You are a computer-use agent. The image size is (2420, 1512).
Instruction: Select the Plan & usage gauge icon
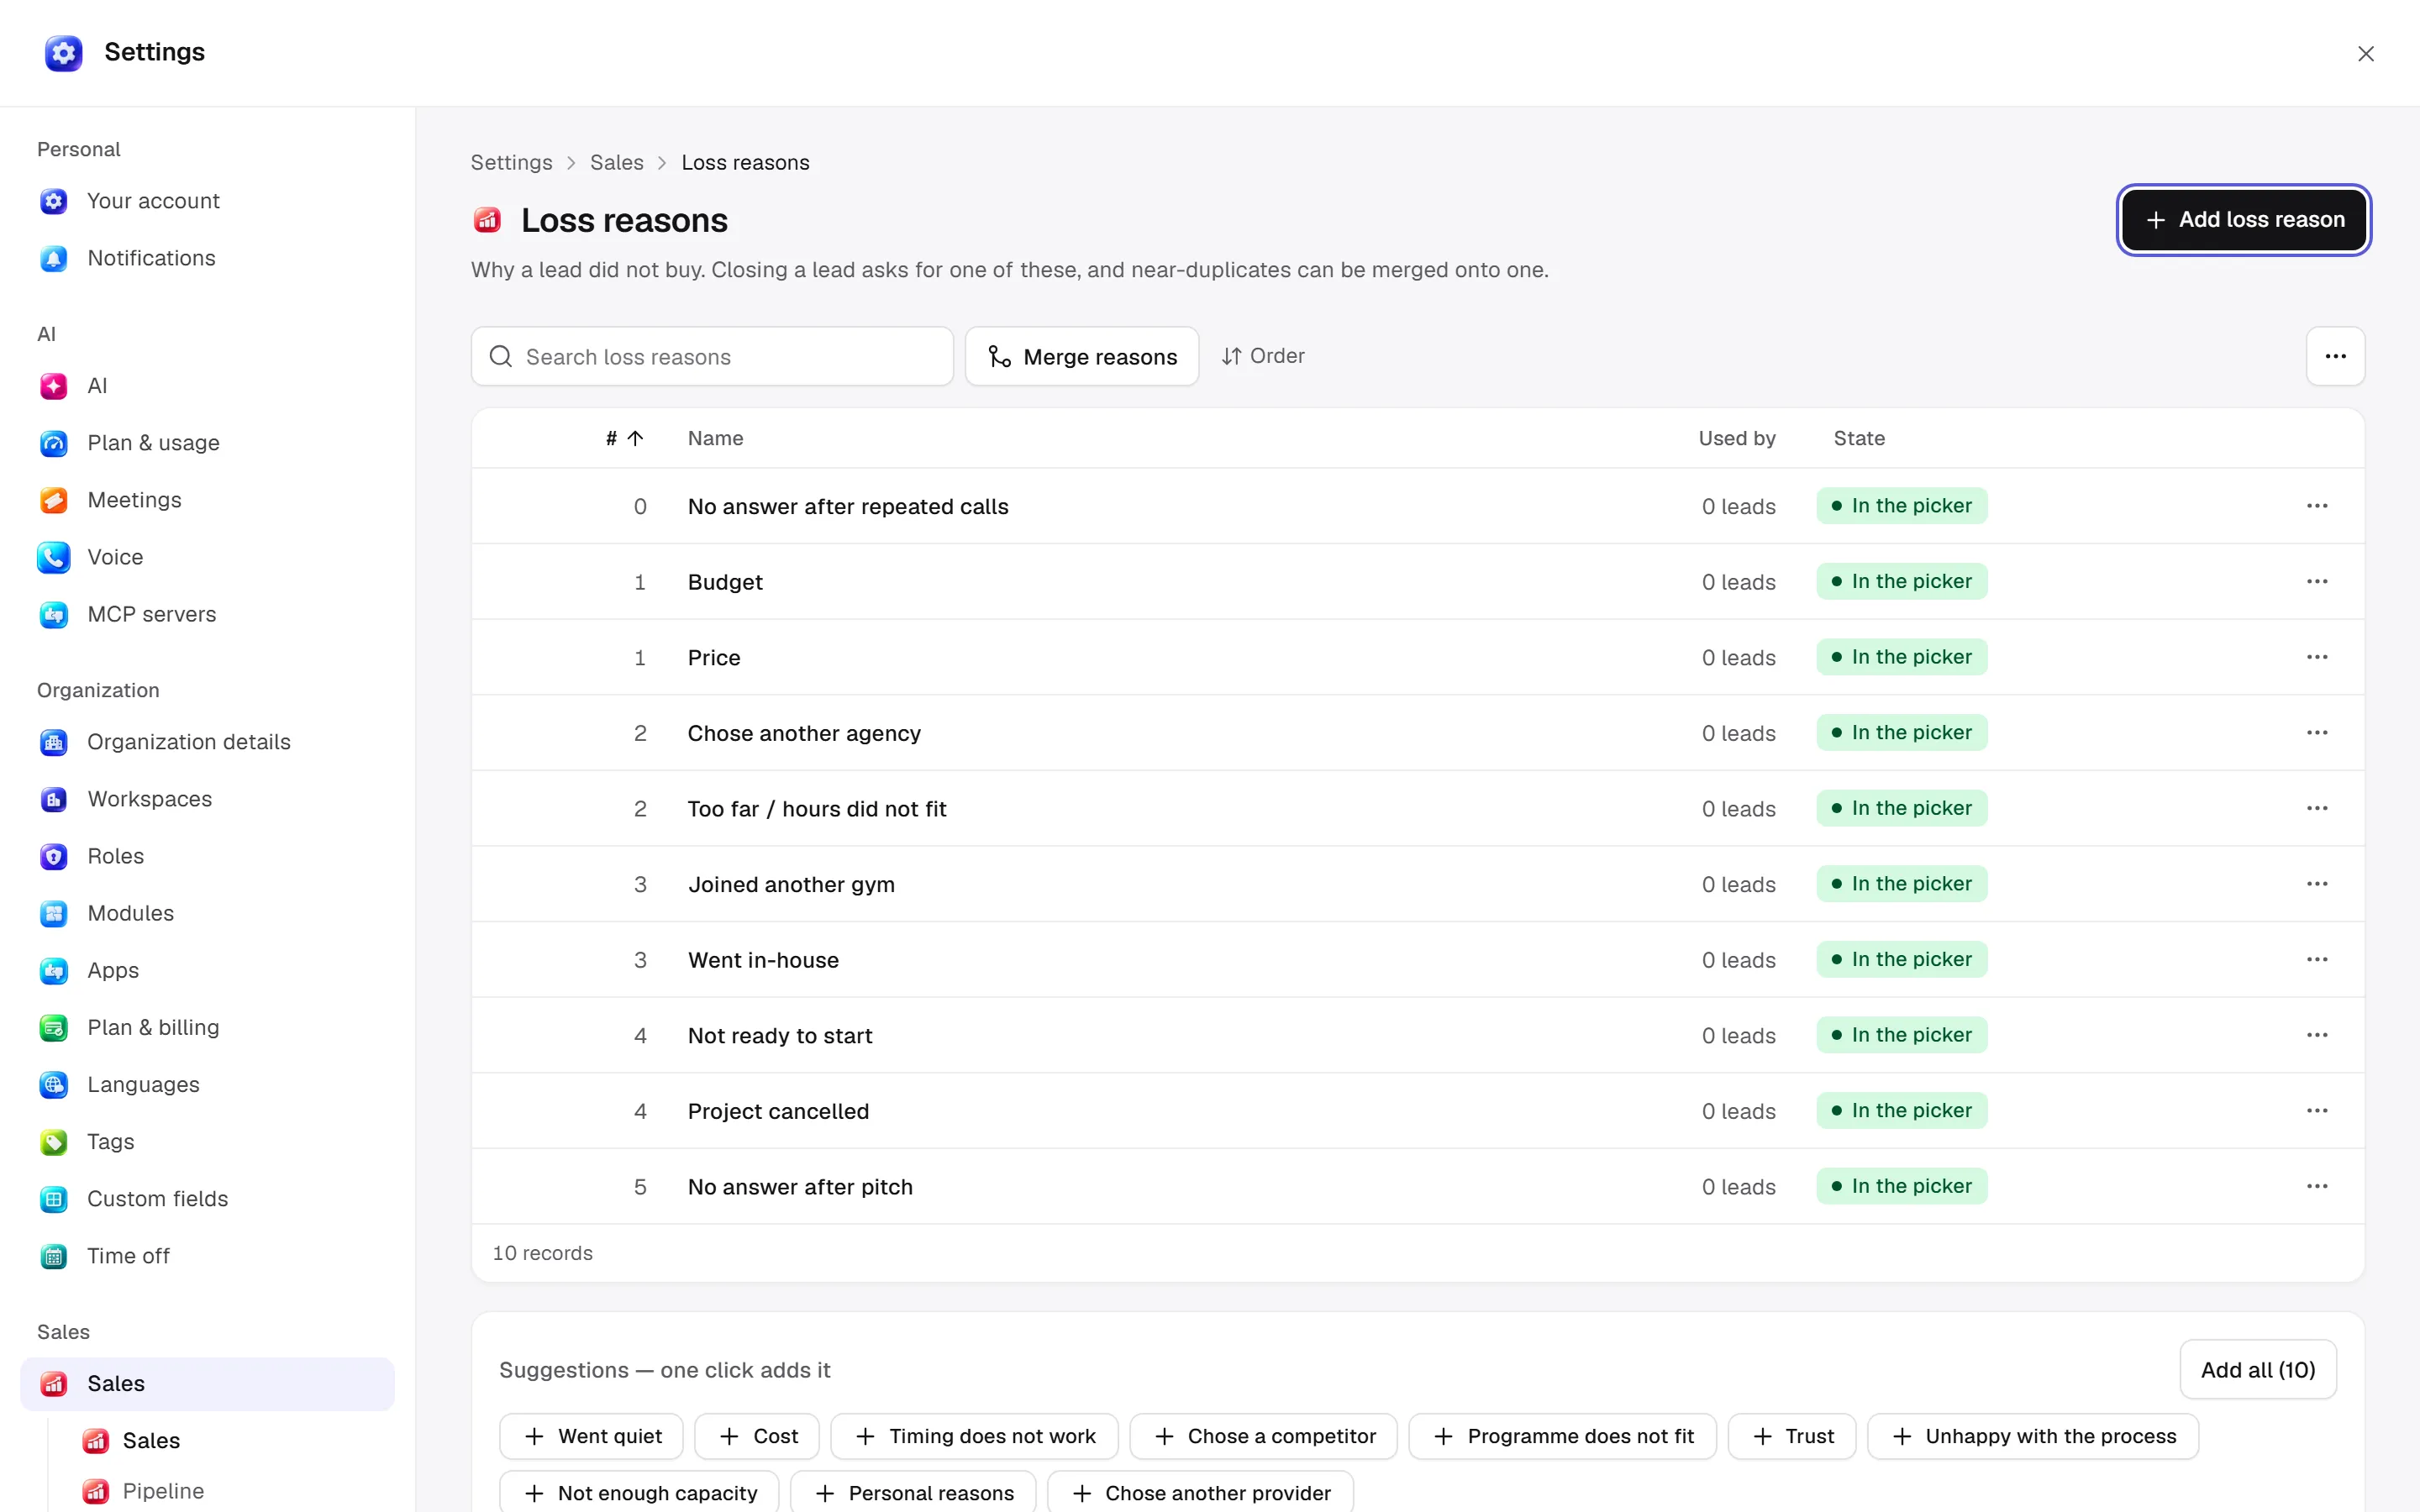coord(54,443)
